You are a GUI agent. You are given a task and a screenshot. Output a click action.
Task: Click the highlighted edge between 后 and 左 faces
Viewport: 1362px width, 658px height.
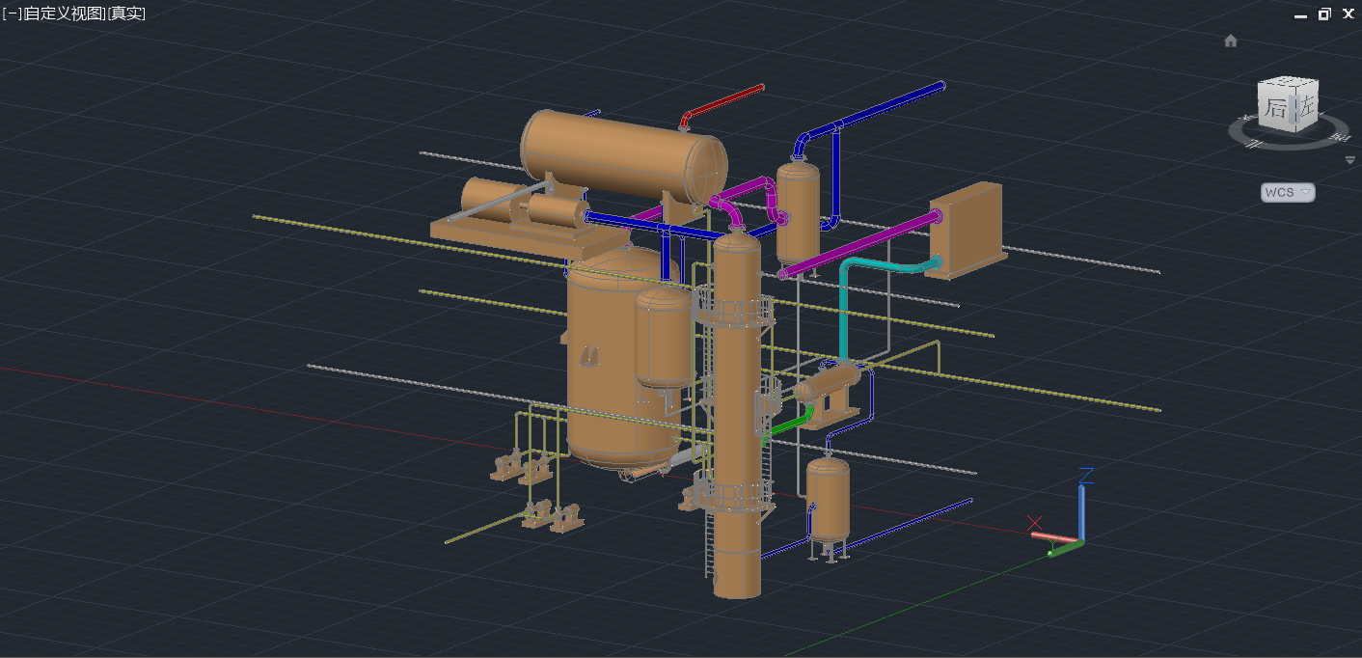[1294, 108]
